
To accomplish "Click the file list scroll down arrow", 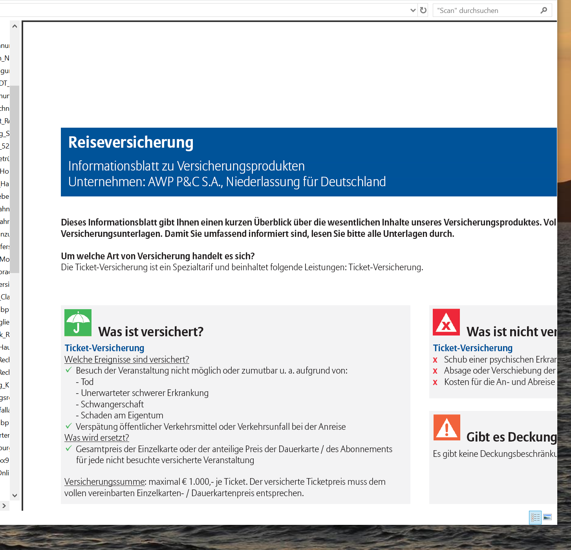I will 15,495.
